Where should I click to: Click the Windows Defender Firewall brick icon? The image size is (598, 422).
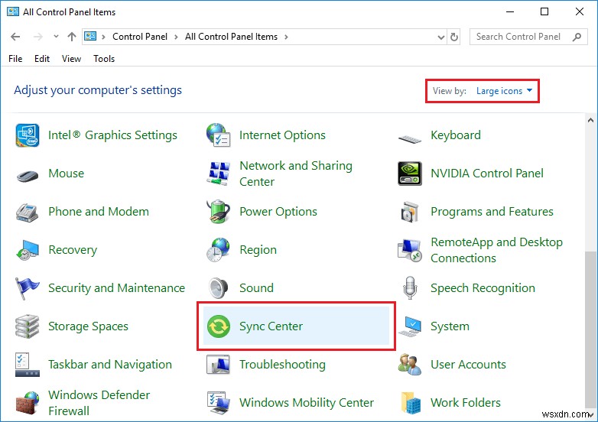tap(28, 403)
